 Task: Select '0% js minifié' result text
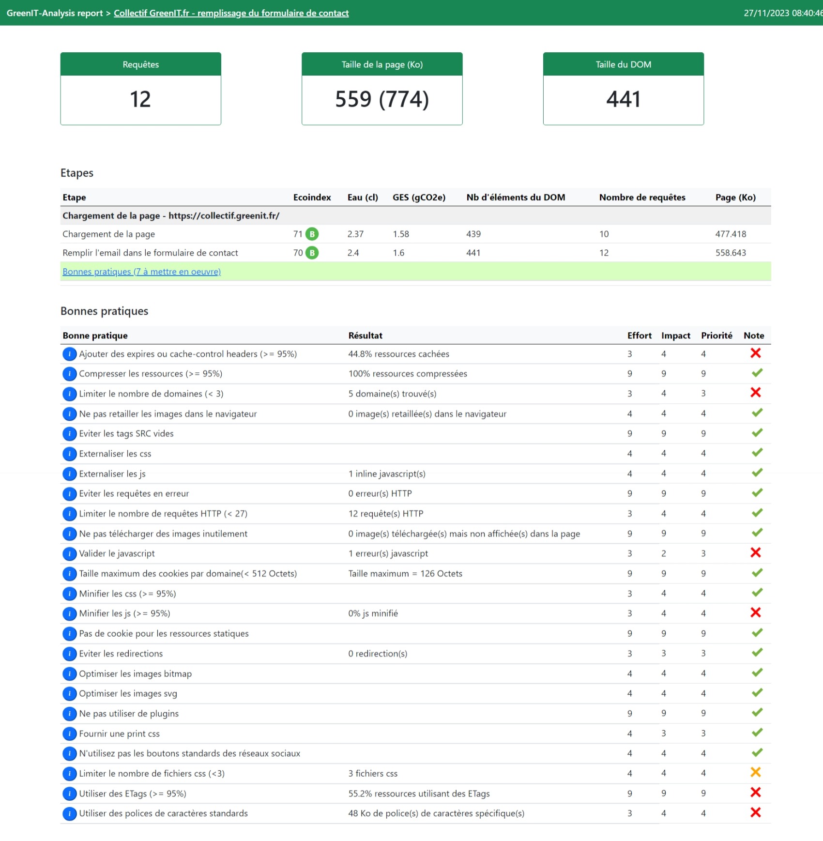373,613
